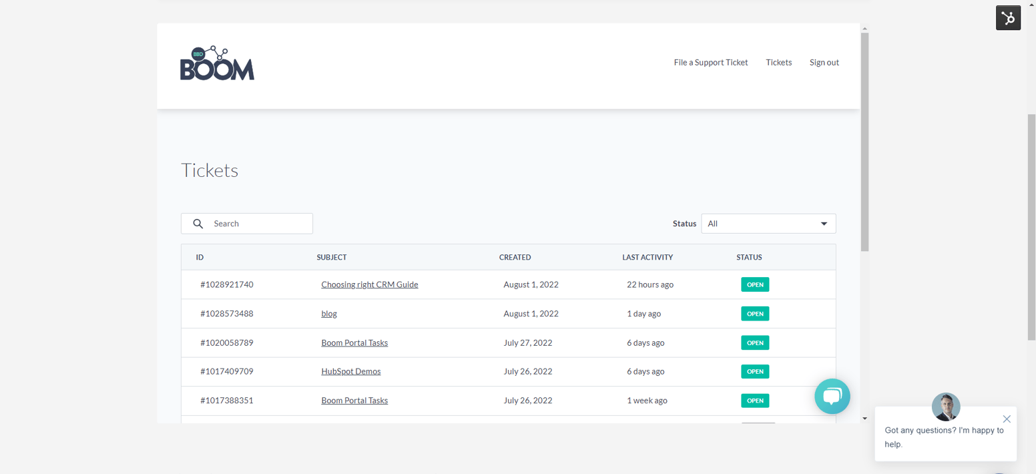Viewport: 1036px width, 474px height.
Task: Select the Tickets navigation item
Action: pos(779,62)
